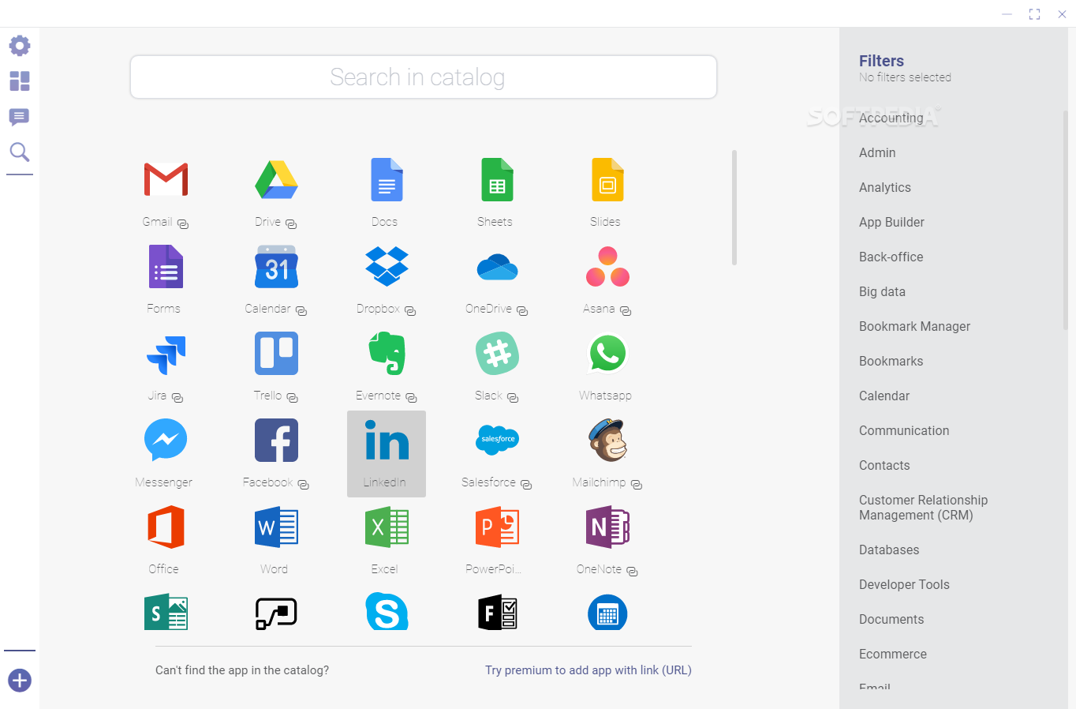Add the PowerPoint app

pos(497,527)
